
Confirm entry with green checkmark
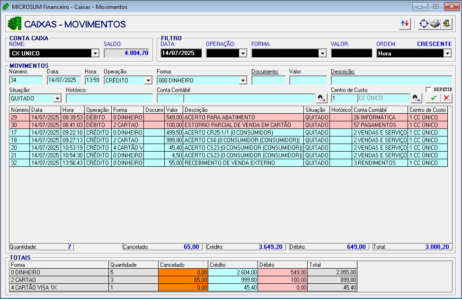point(433,98)
